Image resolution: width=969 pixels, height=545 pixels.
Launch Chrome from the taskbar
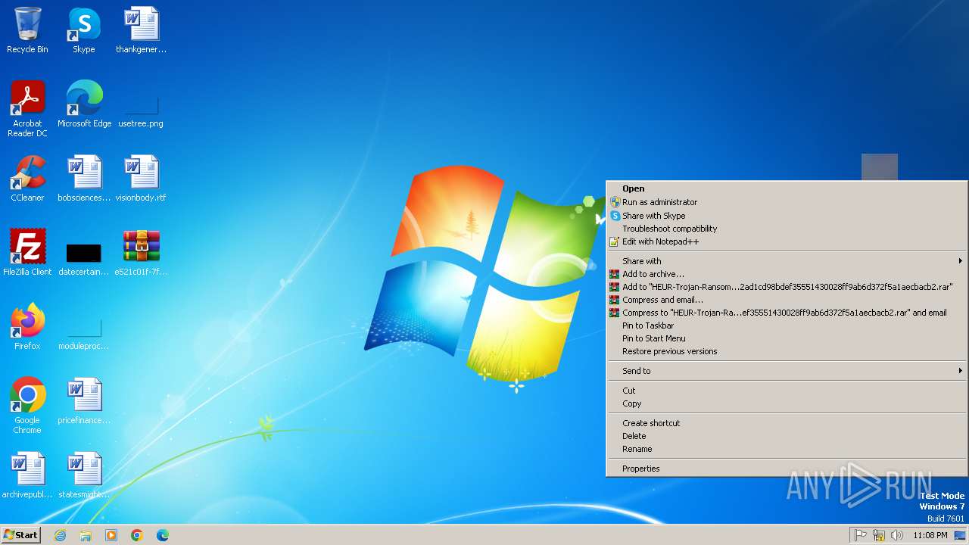137,535
